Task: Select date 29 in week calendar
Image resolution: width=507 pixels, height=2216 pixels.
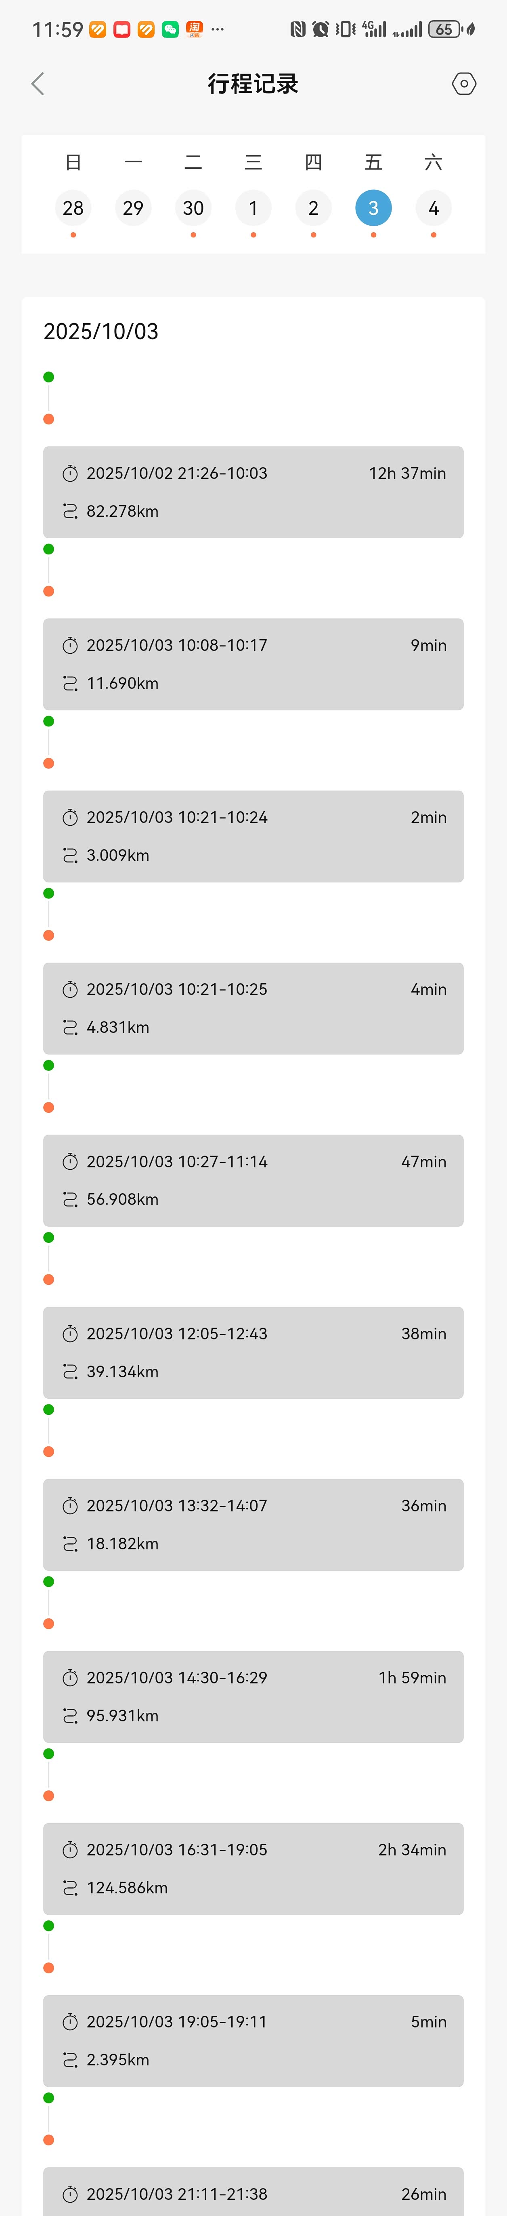Action: (133, 208)
